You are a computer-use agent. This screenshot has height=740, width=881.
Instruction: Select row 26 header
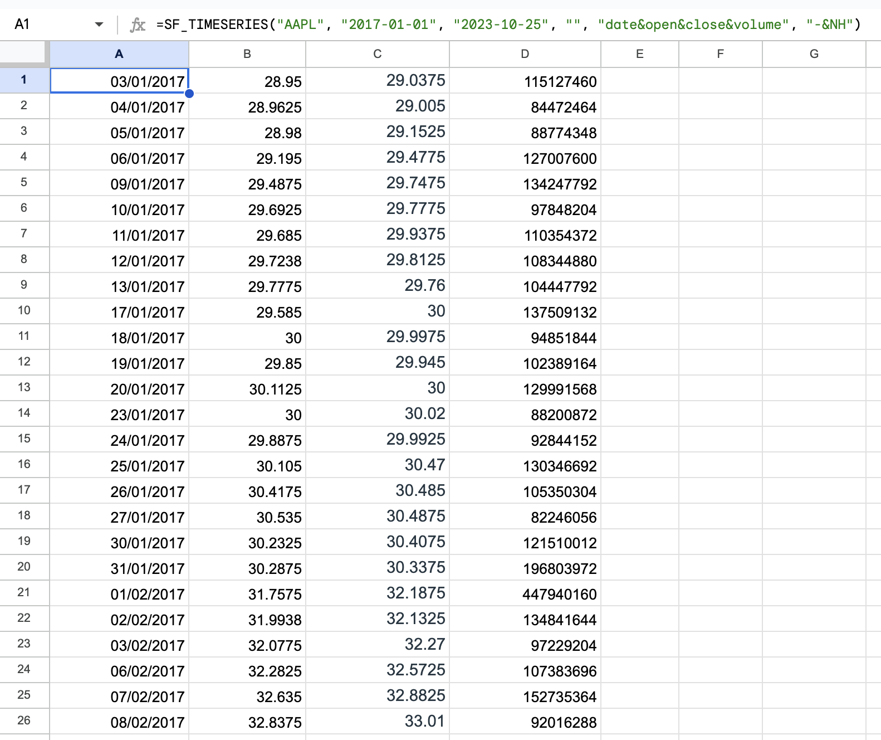pos(25,721)
